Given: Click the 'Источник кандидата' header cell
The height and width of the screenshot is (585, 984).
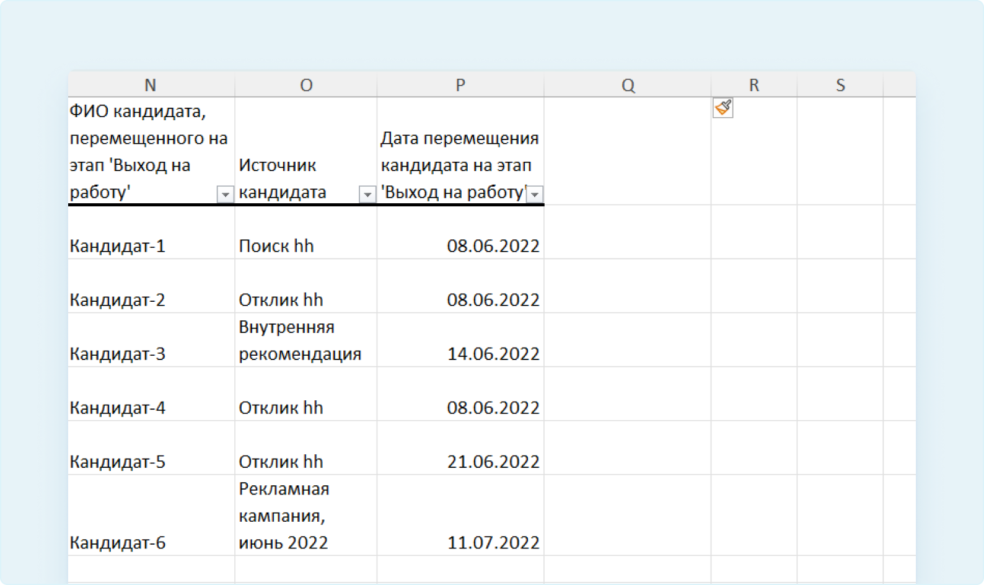Looking at the screenshot, I should point(306,151).
